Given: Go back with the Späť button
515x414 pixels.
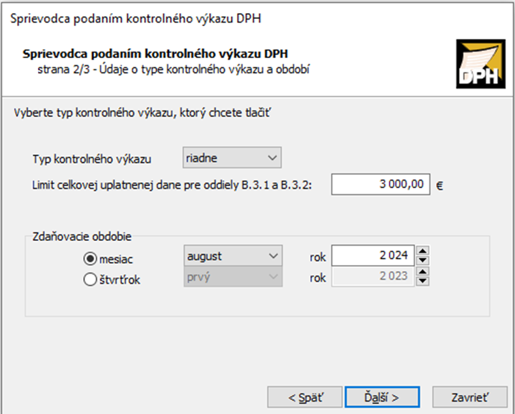Looking at the screenshot, I should (x=305, y=396).
